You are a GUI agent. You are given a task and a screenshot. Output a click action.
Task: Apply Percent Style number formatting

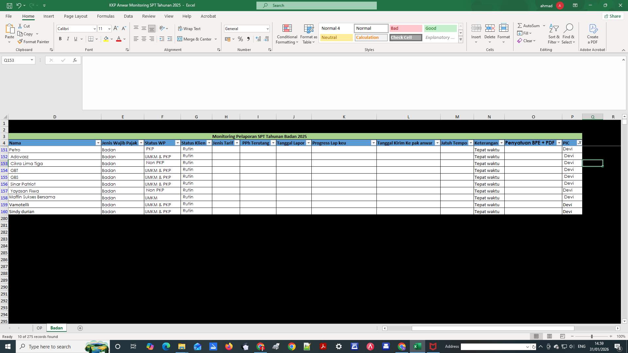tap(240, 39)
